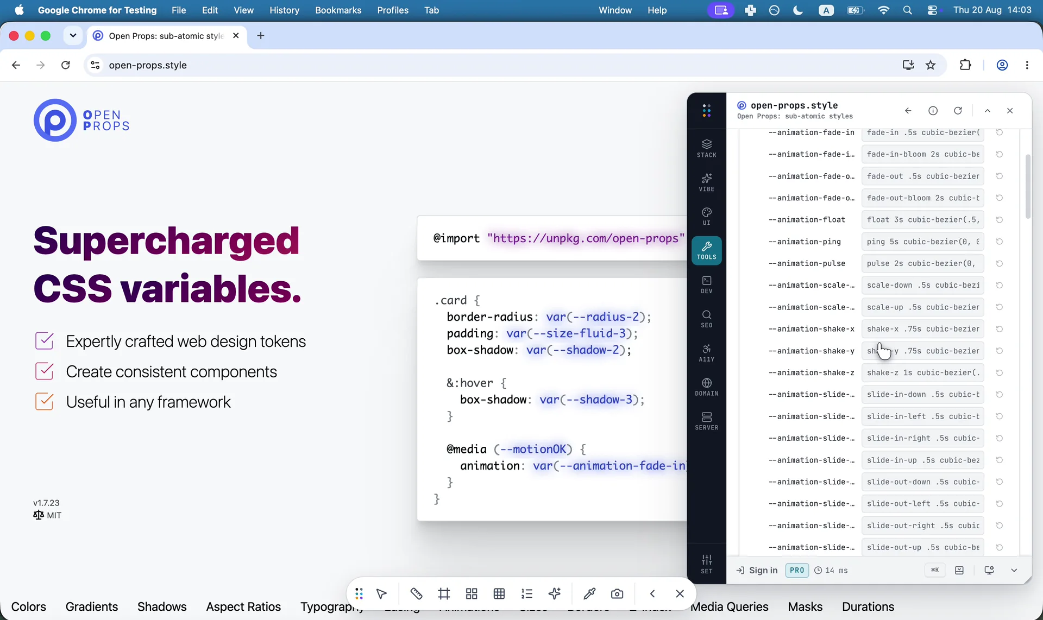Click the Sign in link

[x=757, y=570]
